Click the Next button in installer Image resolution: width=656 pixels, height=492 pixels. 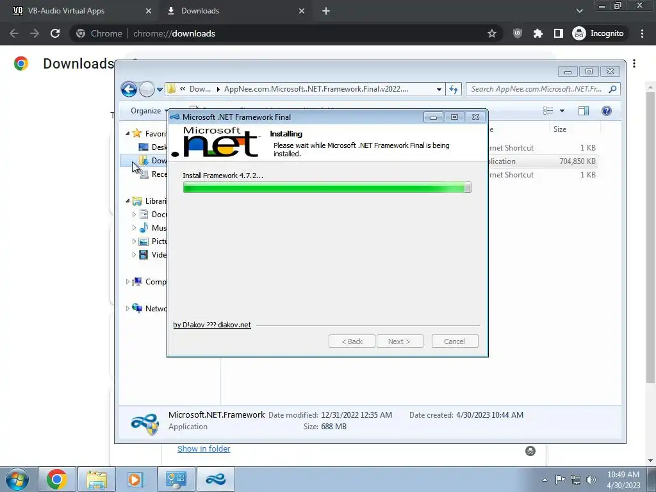(400, 341)
